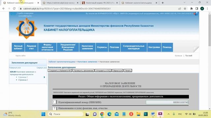Image resolution: width=211 pixels, height=118 pixels.
Task: Click Отправить в ОГД button
Action: coord(103,70)
